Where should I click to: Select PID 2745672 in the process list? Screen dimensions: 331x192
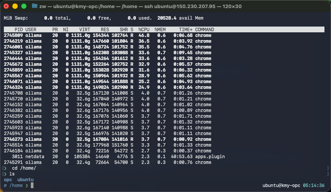(13, 64)
